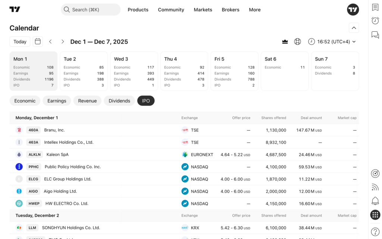Open the apps grid menu
This screenshot has width=382, height=239.
(x=375, y=215)
